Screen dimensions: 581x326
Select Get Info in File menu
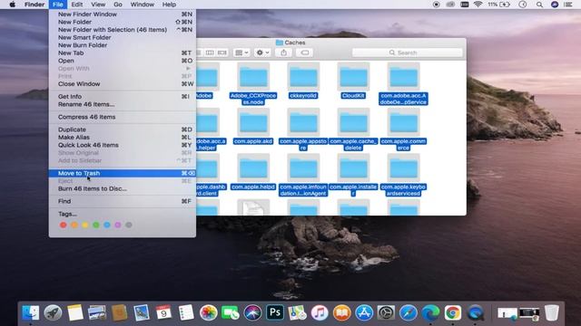123,97
